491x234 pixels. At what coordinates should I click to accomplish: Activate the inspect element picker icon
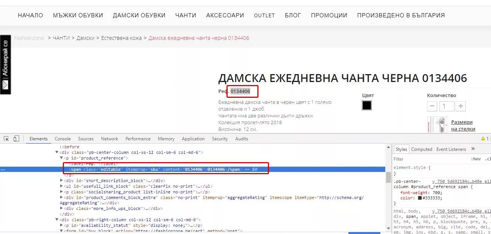[x=6, y=139]
